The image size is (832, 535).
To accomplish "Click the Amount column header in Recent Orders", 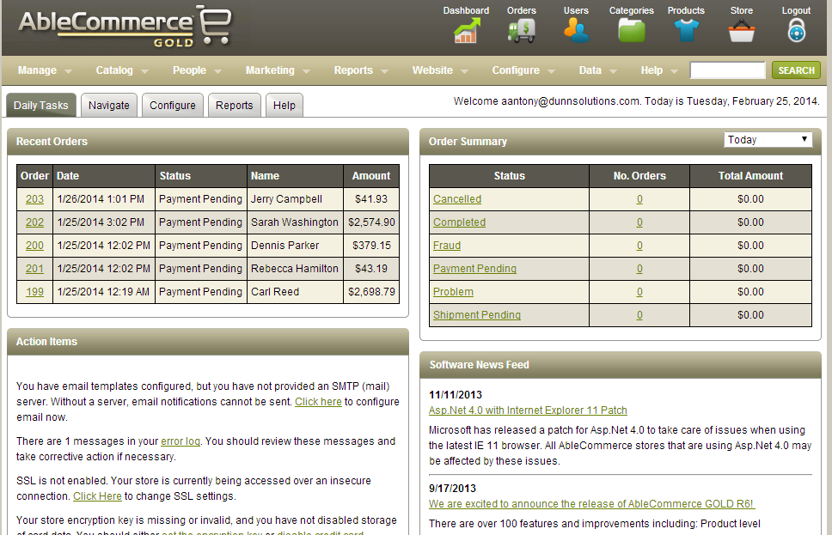I will [371, 176].
